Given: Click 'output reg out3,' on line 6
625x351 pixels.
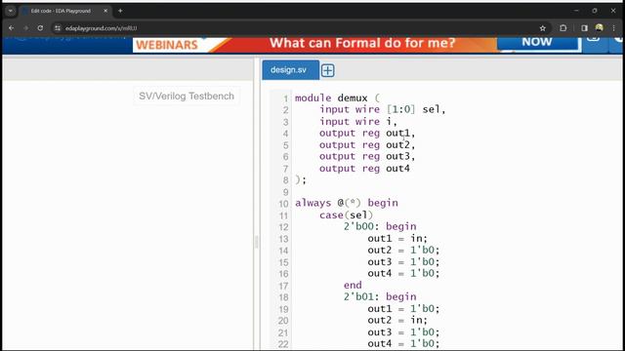Looking at the screenshot, I should coord(367,156).
